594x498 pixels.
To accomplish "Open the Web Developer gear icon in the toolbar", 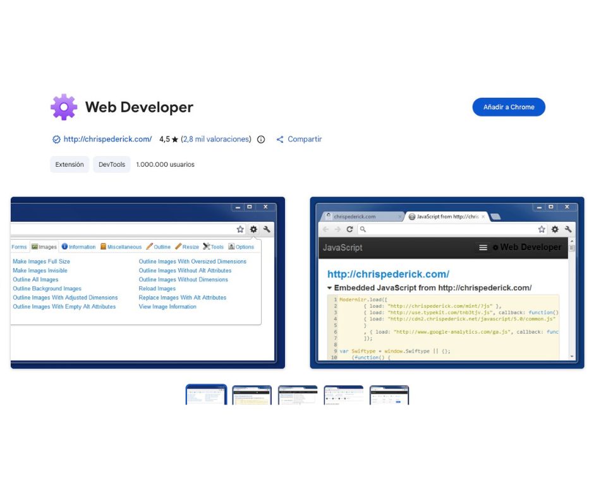I will coord(253,229).
